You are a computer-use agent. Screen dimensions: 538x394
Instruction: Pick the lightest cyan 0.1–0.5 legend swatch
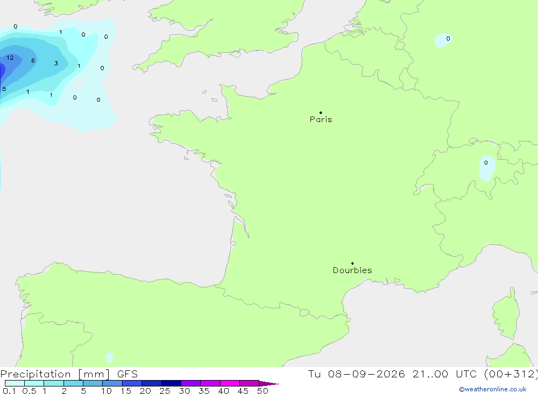point(15,383)
